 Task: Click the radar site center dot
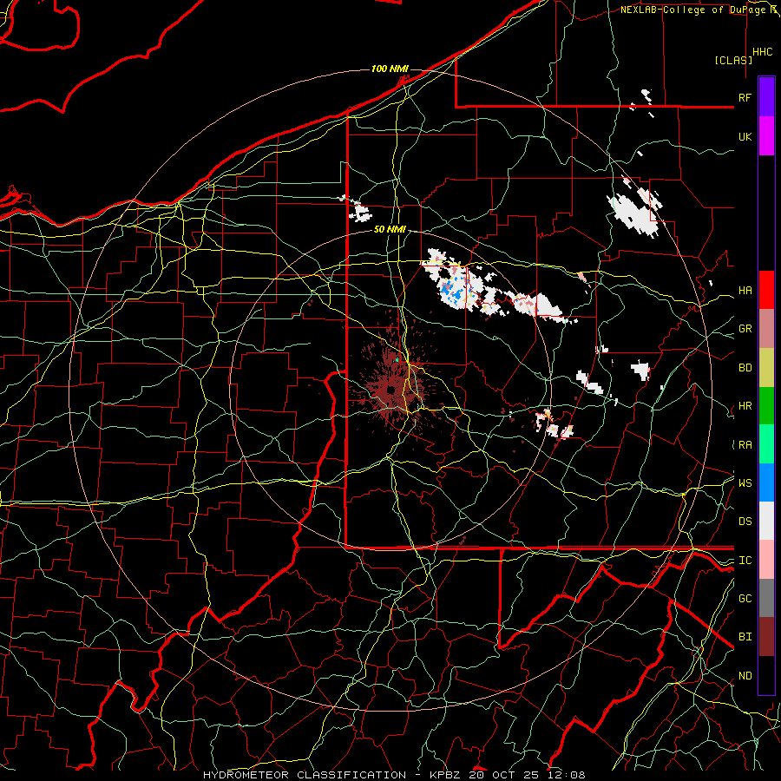click(x=391, y=390)
